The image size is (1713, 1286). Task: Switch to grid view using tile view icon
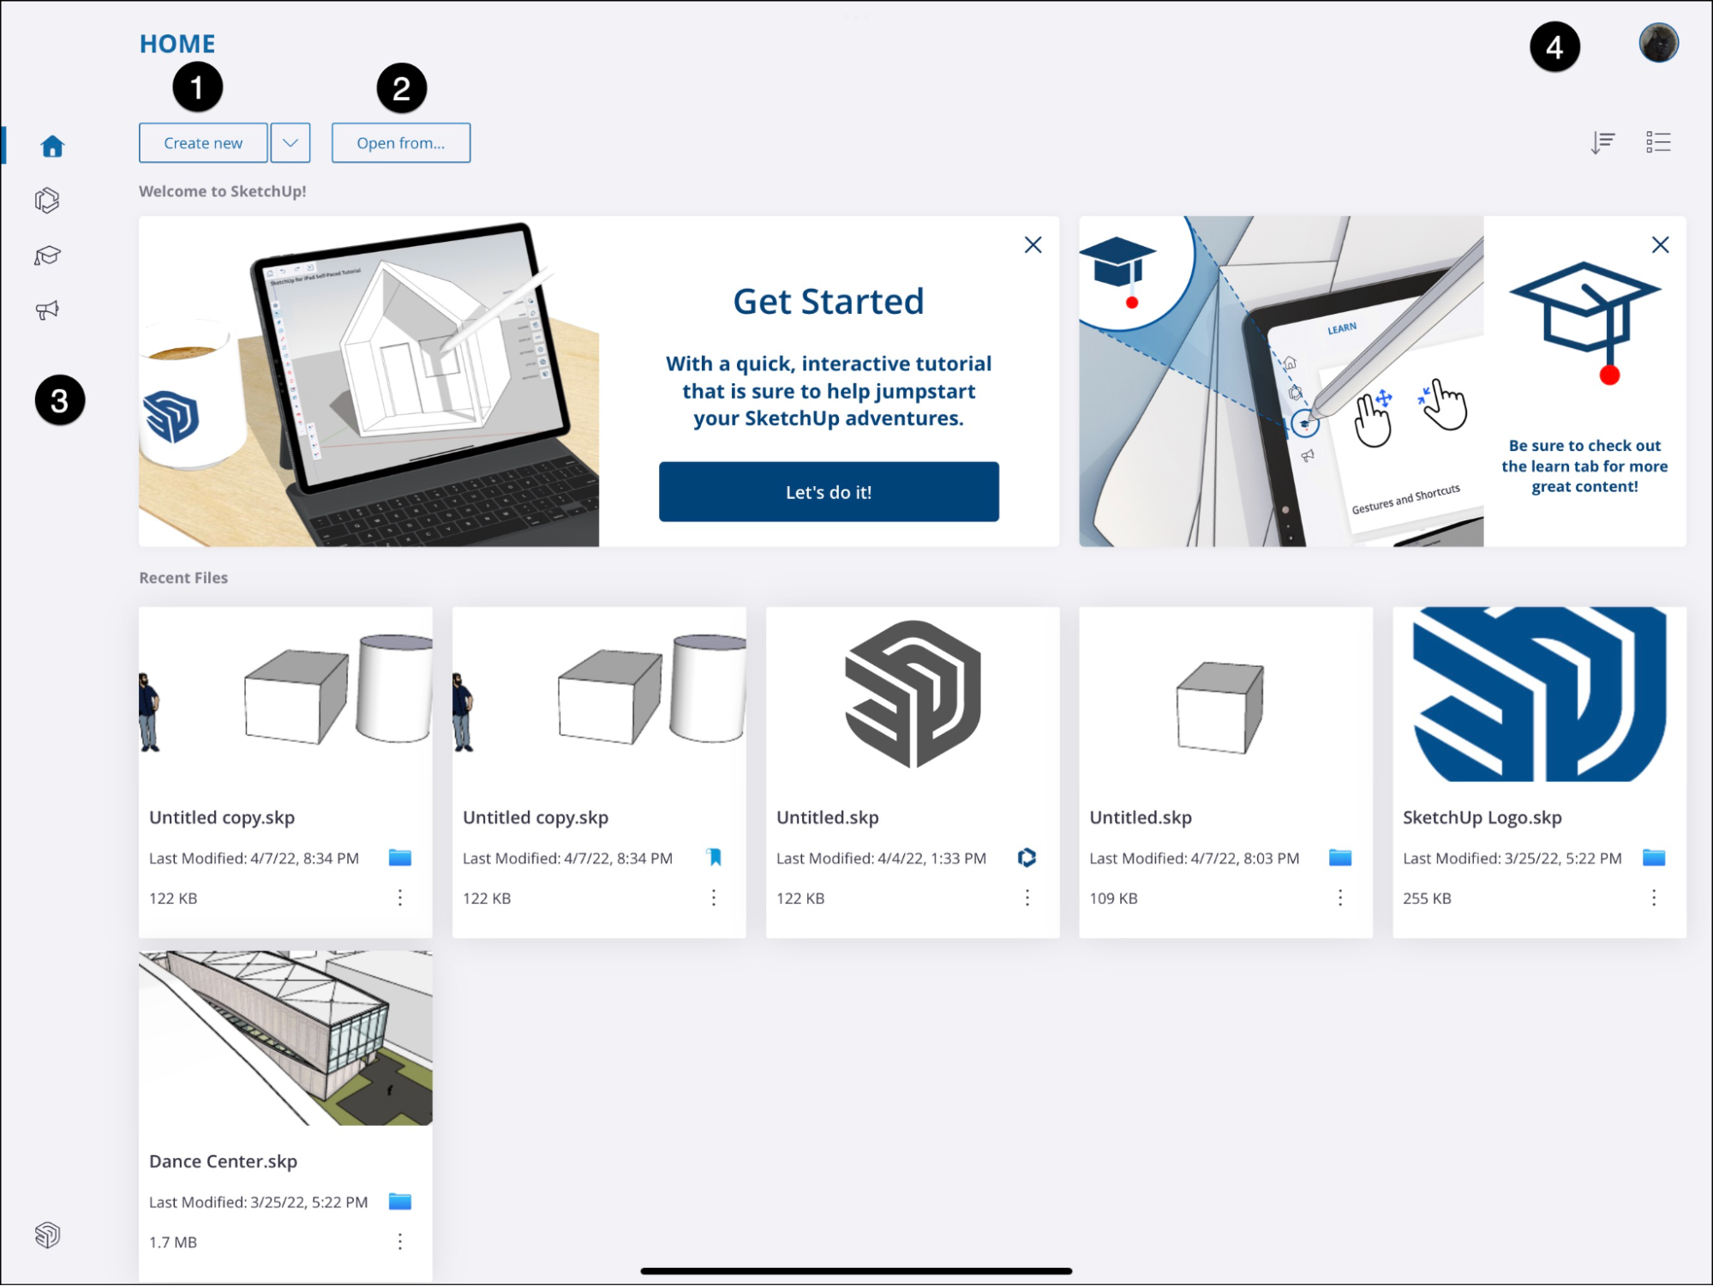(1657, 141)
